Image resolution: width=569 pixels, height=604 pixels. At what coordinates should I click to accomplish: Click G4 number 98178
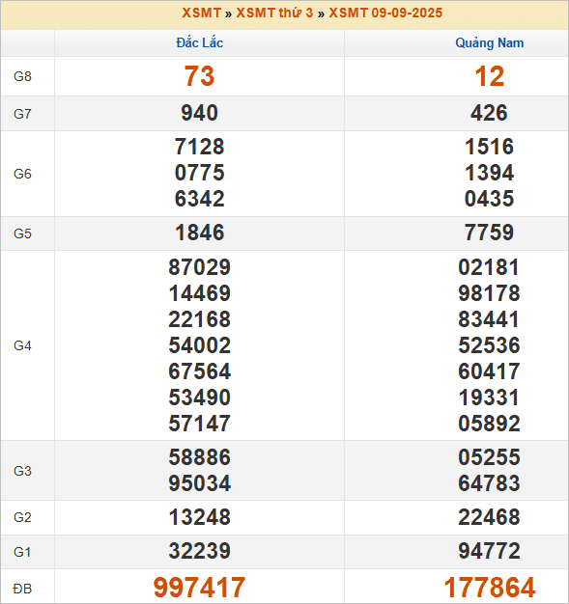tap(489, 293)
